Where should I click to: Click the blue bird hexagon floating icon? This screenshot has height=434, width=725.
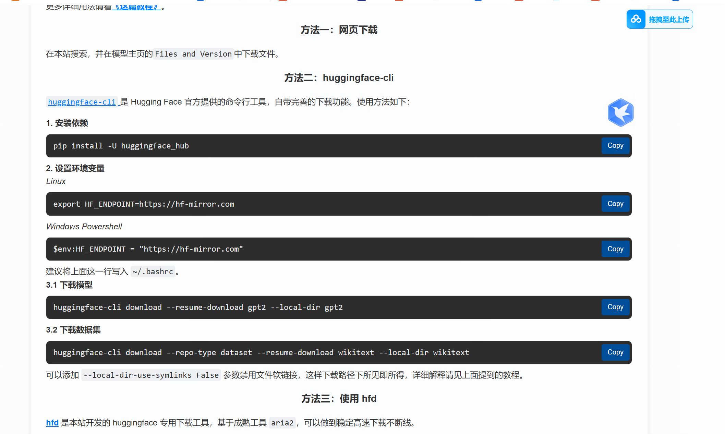click(x=620, y=112)
